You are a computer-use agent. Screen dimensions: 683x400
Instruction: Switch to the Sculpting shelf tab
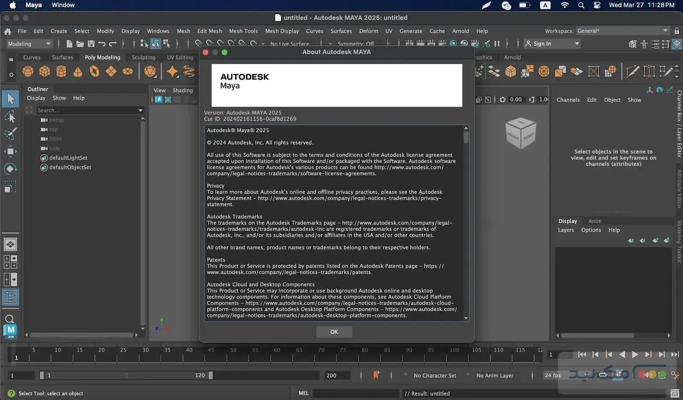tap(143, 57)
